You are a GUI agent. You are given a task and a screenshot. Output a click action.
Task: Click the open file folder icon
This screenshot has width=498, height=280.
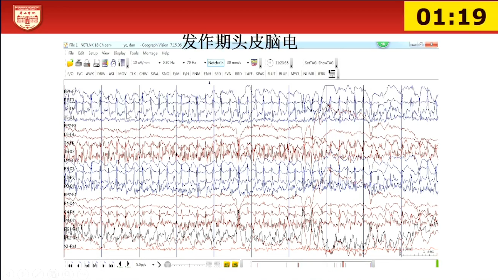point(70,63)
